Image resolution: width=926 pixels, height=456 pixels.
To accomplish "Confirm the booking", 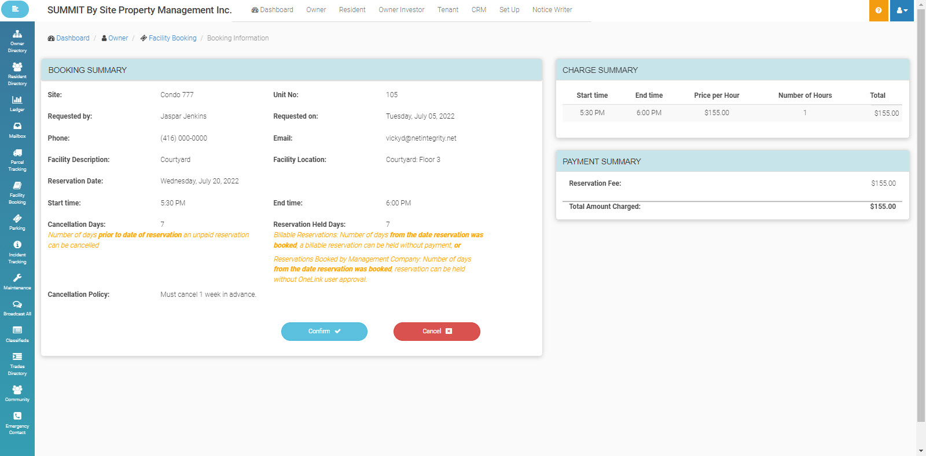I will pos(324,332).
